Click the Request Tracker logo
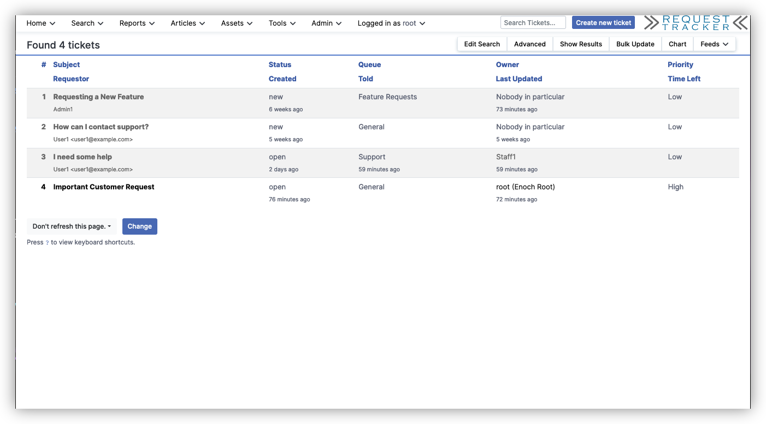766x424 pixels. (696, 22)
